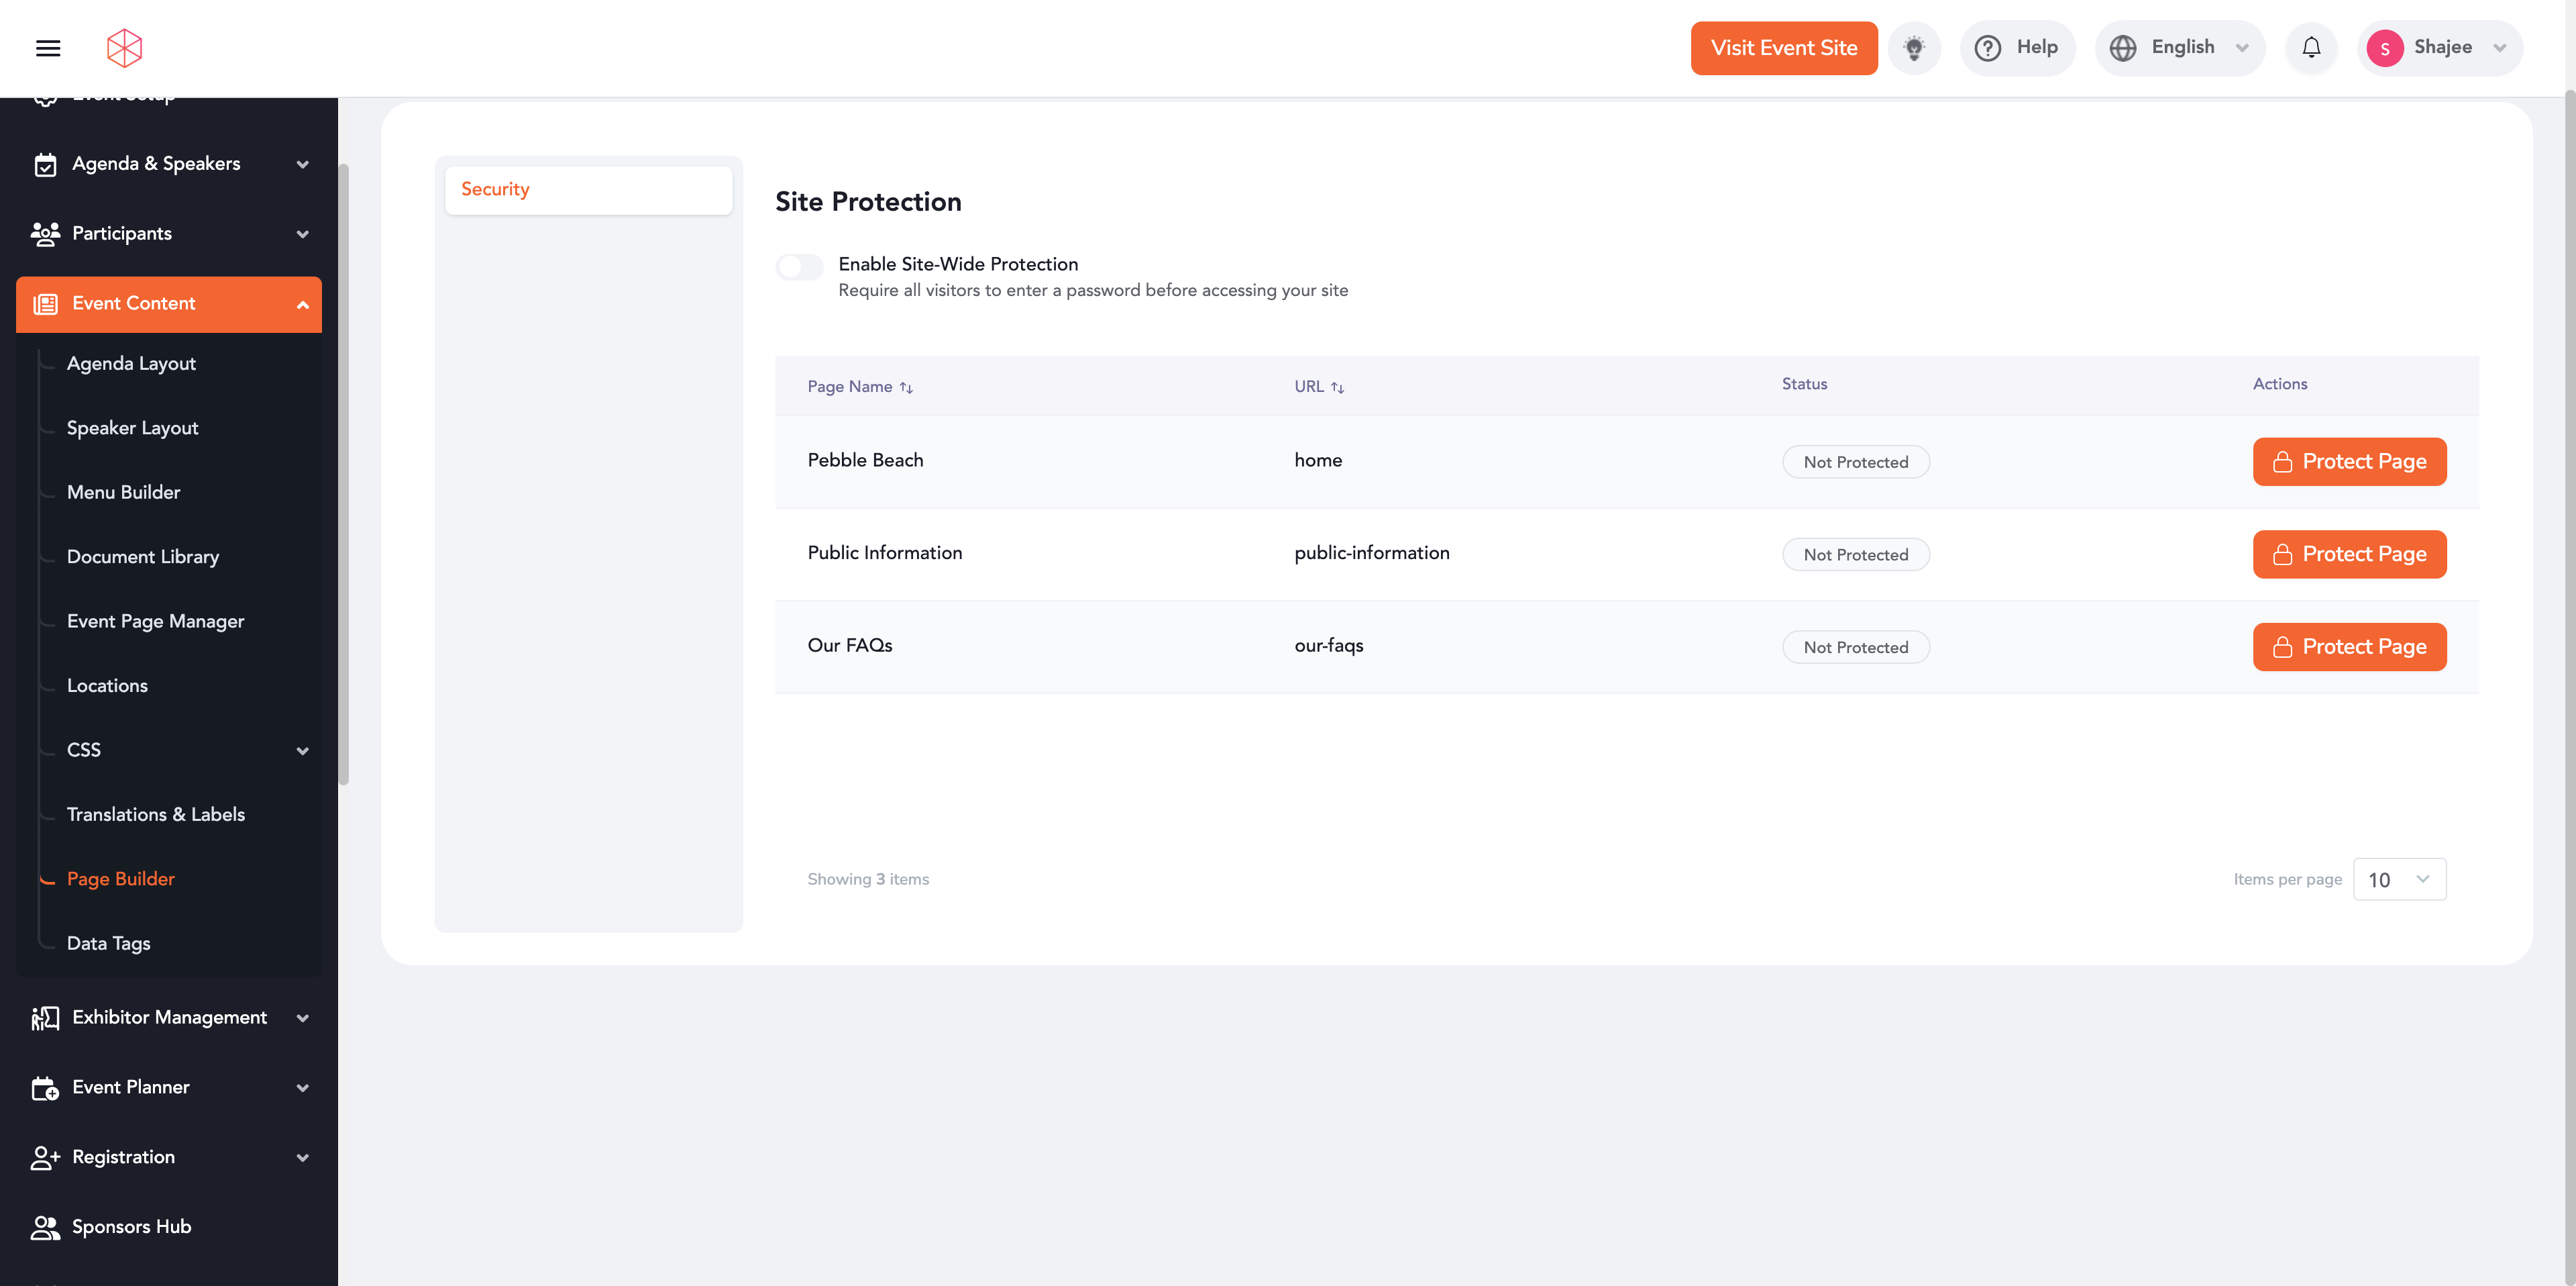Open the Shajee user account menu

point(2439,48)
